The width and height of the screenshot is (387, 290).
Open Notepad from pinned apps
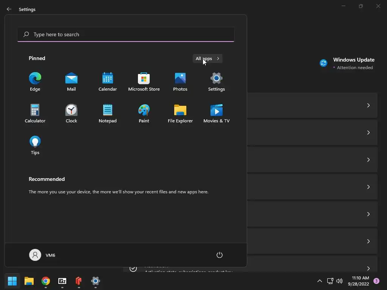point(108,113)
